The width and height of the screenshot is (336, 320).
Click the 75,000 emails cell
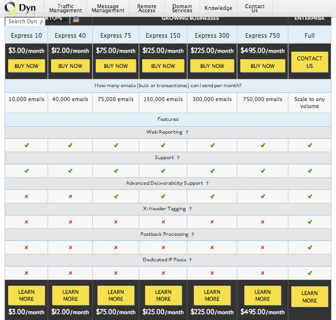pyautogui.click(x=115, y=103)
